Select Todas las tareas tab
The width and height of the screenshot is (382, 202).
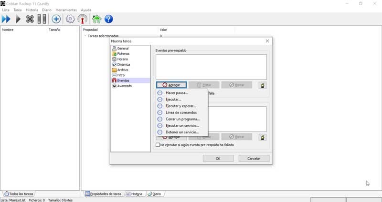tap(19, 194)
